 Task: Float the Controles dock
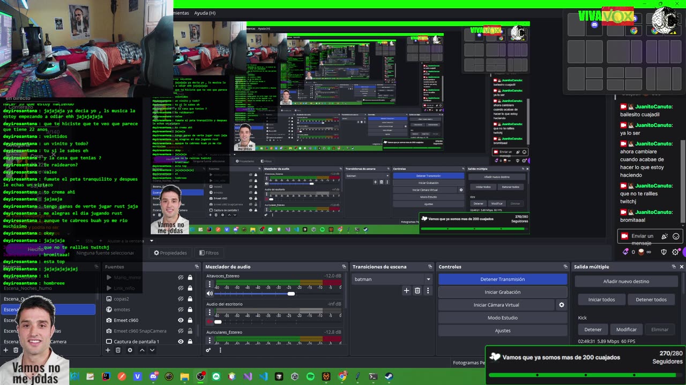tap(565, 266)
